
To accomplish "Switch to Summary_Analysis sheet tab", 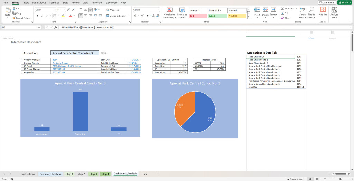I will [50, 174].
